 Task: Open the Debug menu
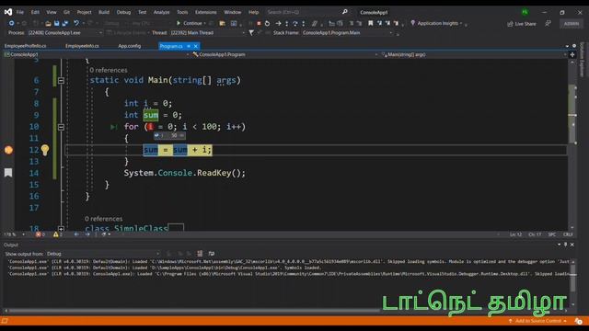123,12
